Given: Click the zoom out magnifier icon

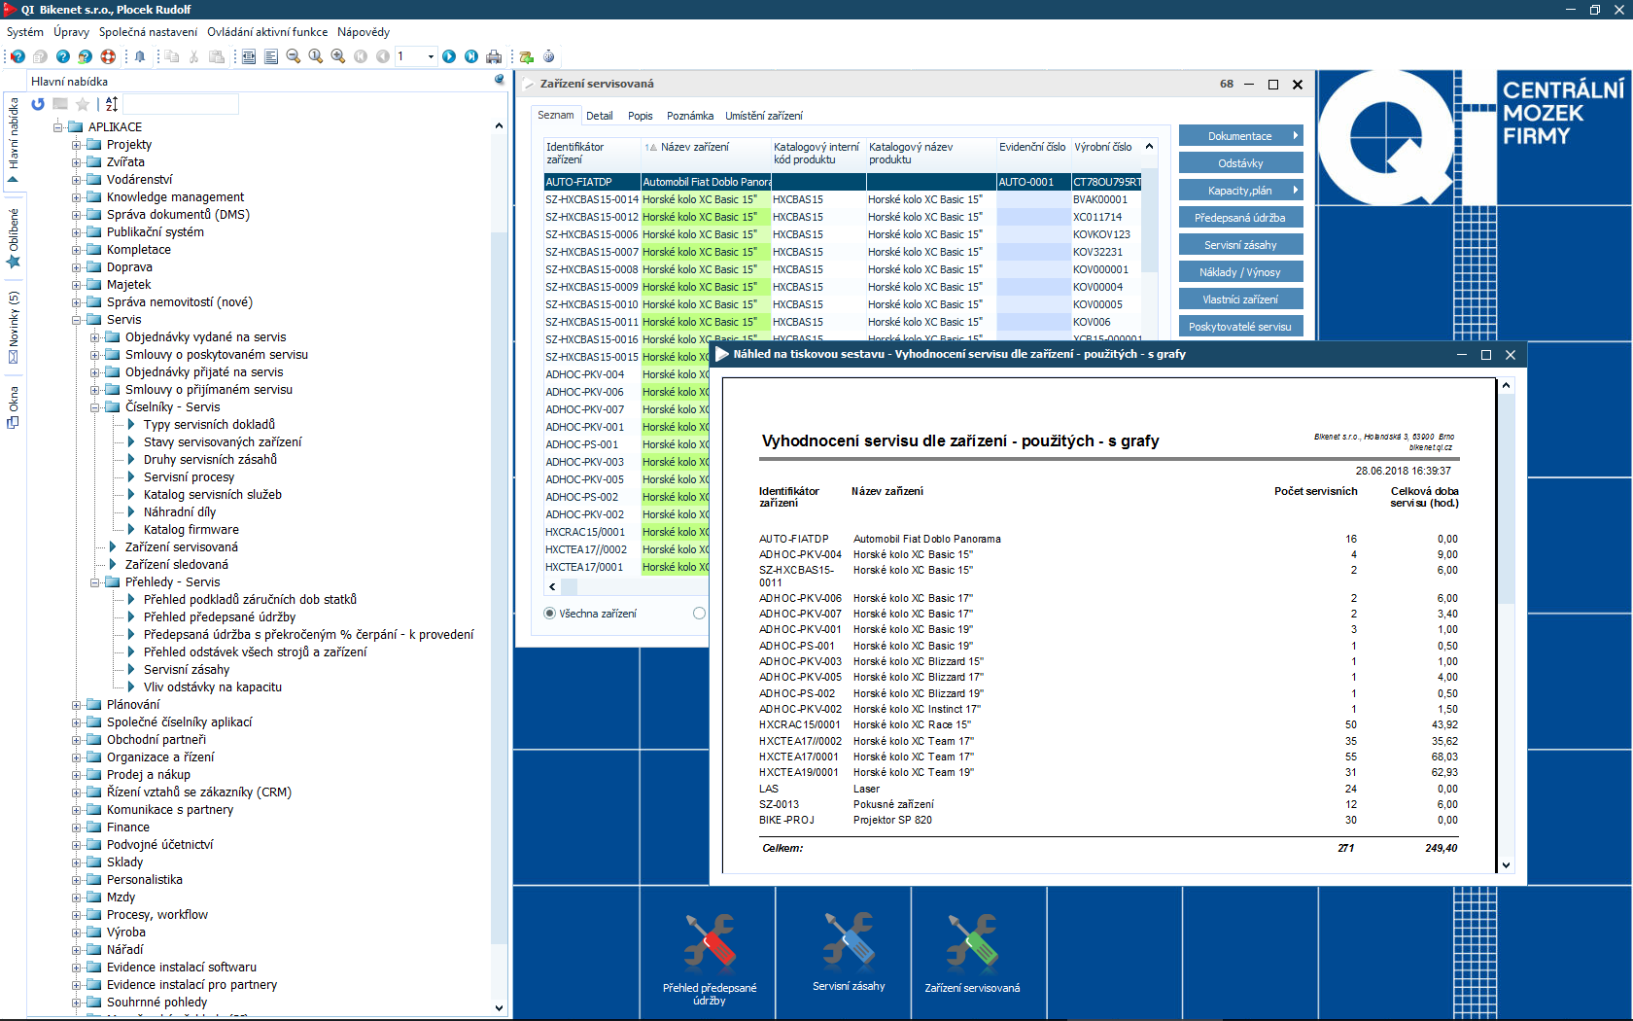Looking at the screenshot, I should pyautogui.click(x=294, y=56).
